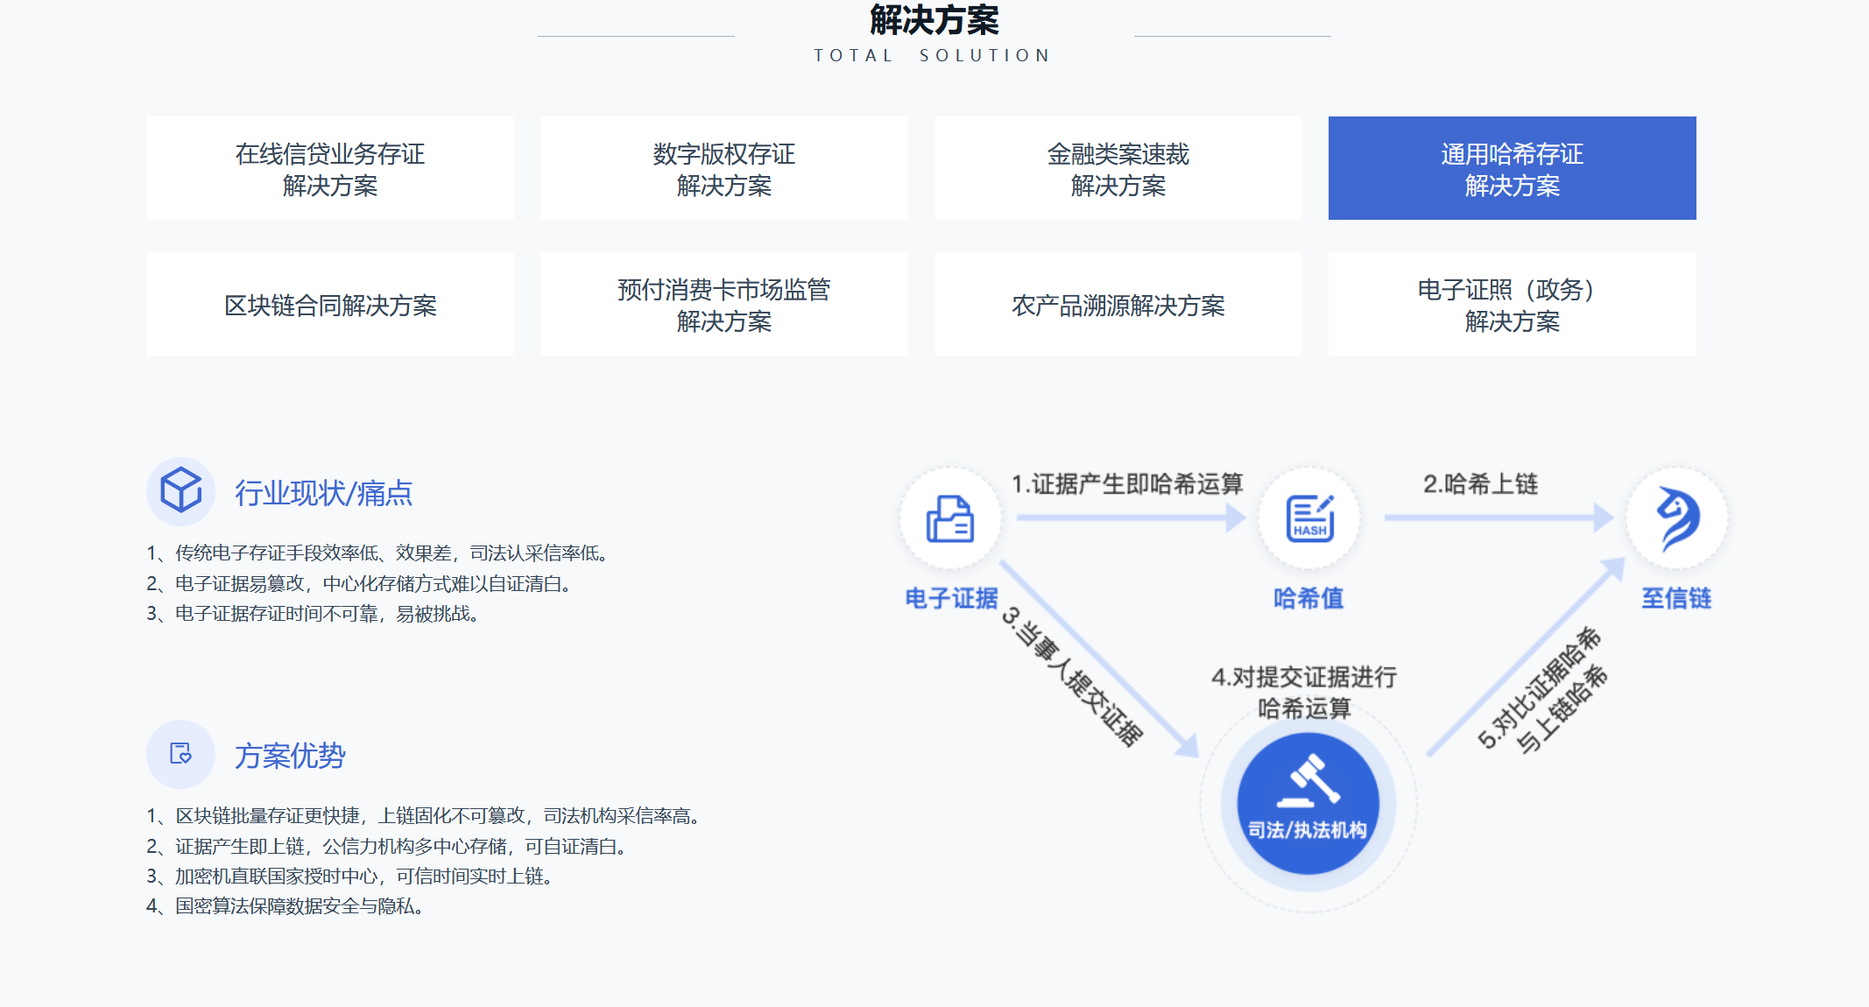The width and height of the screenshot is (1869, 1007).
Task: Click pain point line about 传统电子存证手段效率低
Action: [377, 553]
